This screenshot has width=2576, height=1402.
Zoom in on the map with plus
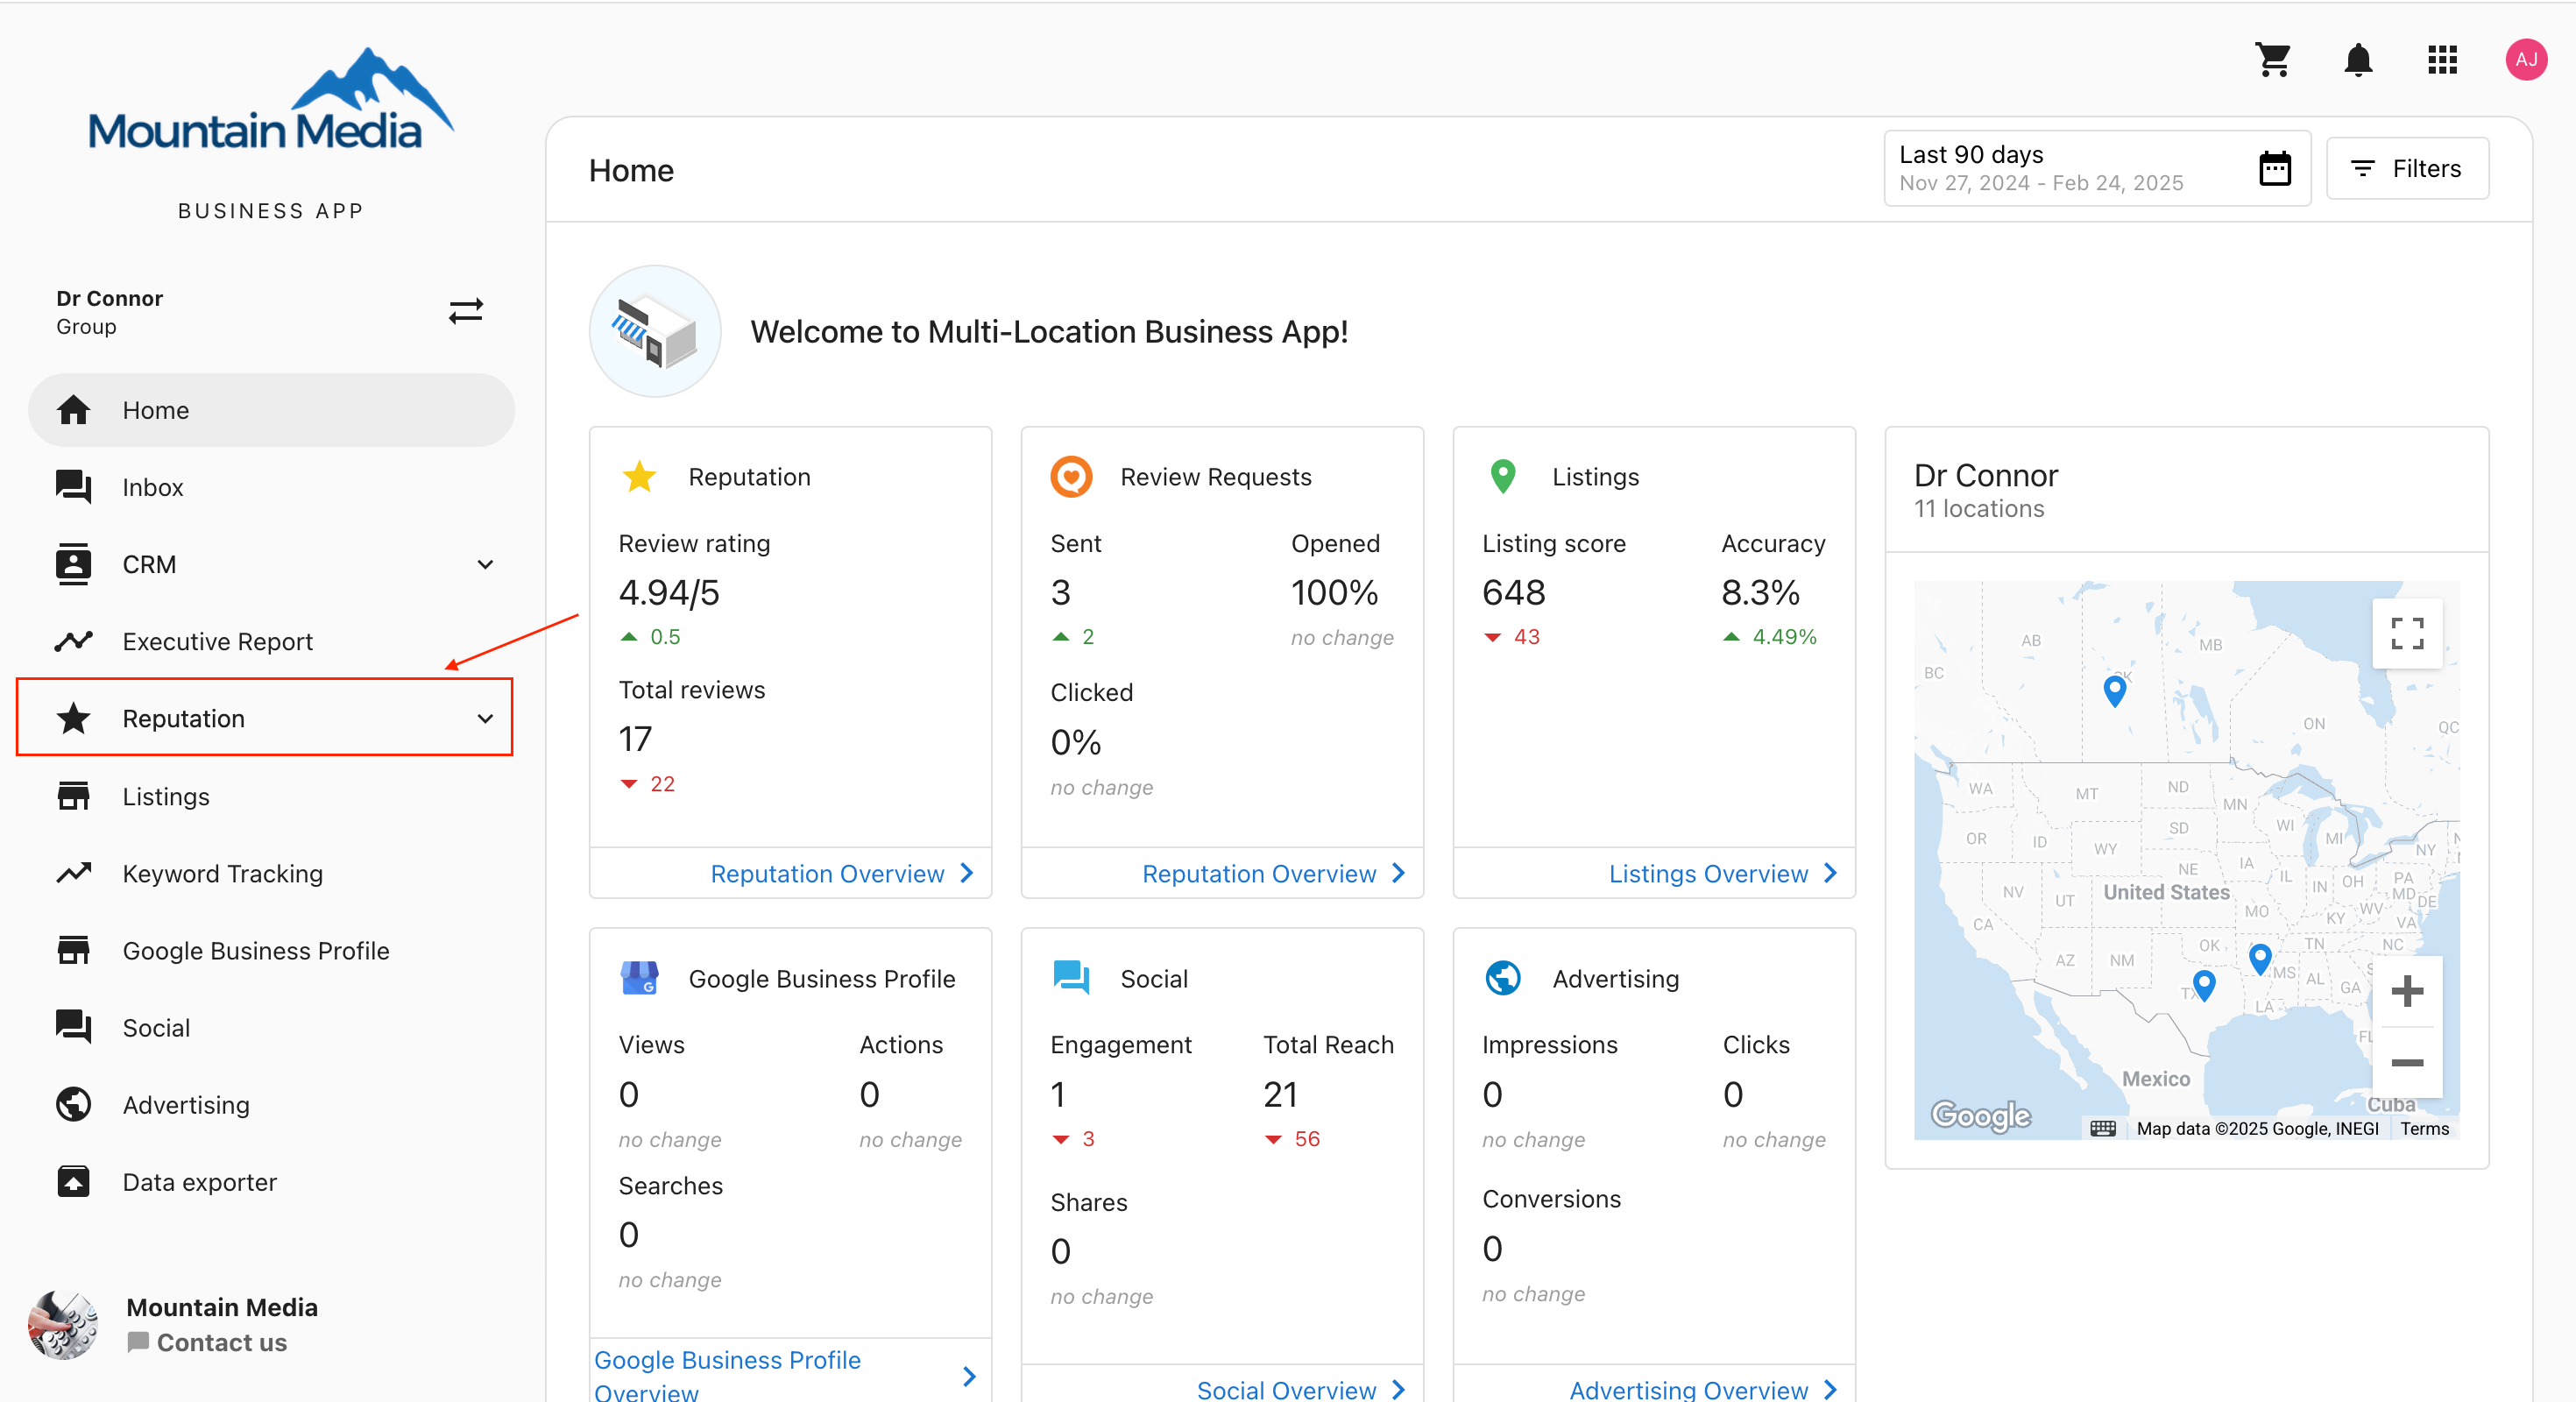2406,992
